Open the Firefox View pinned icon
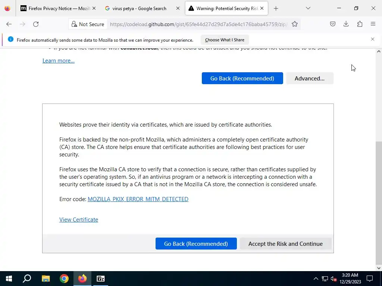Image resolution: width=382 pixels, height=286 pixels. coord(7,9)
